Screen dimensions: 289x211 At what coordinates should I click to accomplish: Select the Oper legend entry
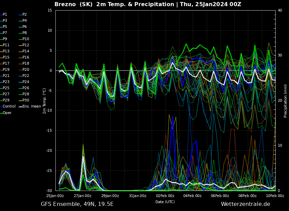coord(7,113)
